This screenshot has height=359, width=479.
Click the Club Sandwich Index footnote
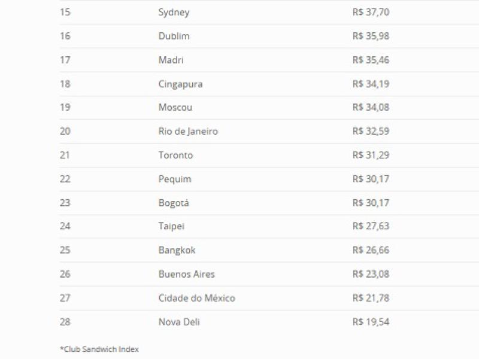click(x=99, y=349)
